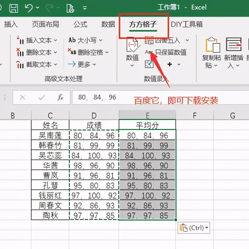Click the 四舍五入 rounding icon
This screenshot has width=249, height=249.
click(x=149, y=40)
